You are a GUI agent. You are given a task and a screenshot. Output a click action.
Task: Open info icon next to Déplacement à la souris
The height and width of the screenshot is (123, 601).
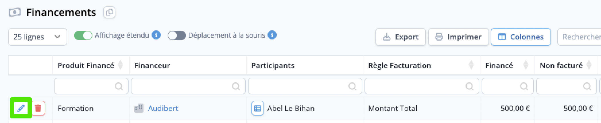click(272, 35)
